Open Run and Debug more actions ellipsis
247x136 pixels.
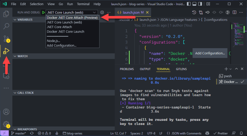(109, 12)
